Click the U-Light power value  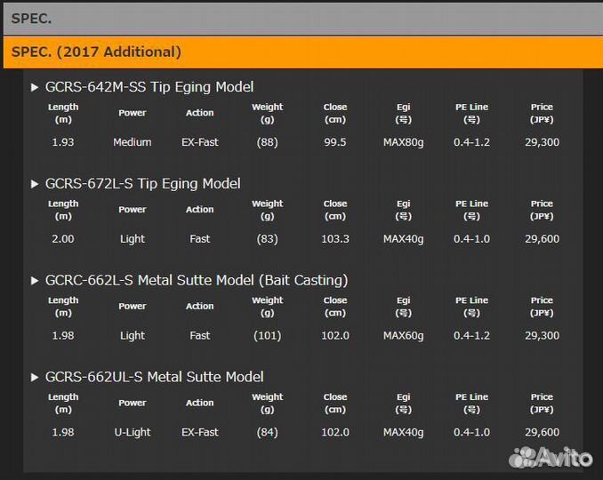coord(133,433)
